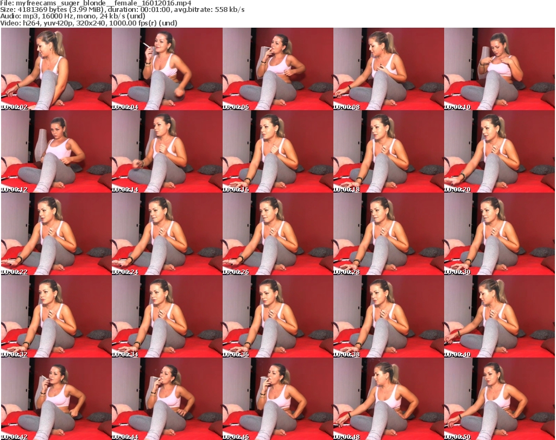Click the thumbnail stamped 00:00:14

pos(167,151)
